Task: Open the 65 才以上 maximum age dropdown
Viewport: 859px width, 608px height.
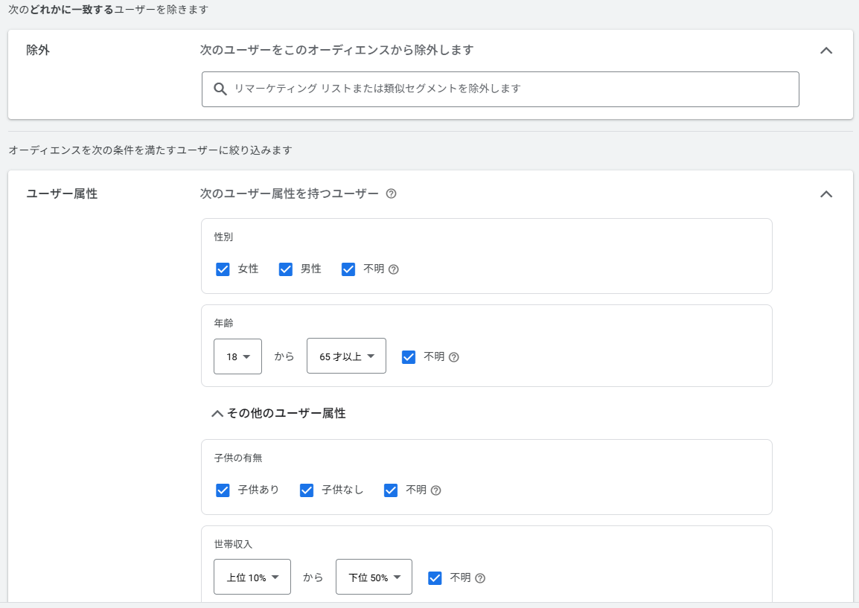Action: click(x=346, y=357)
